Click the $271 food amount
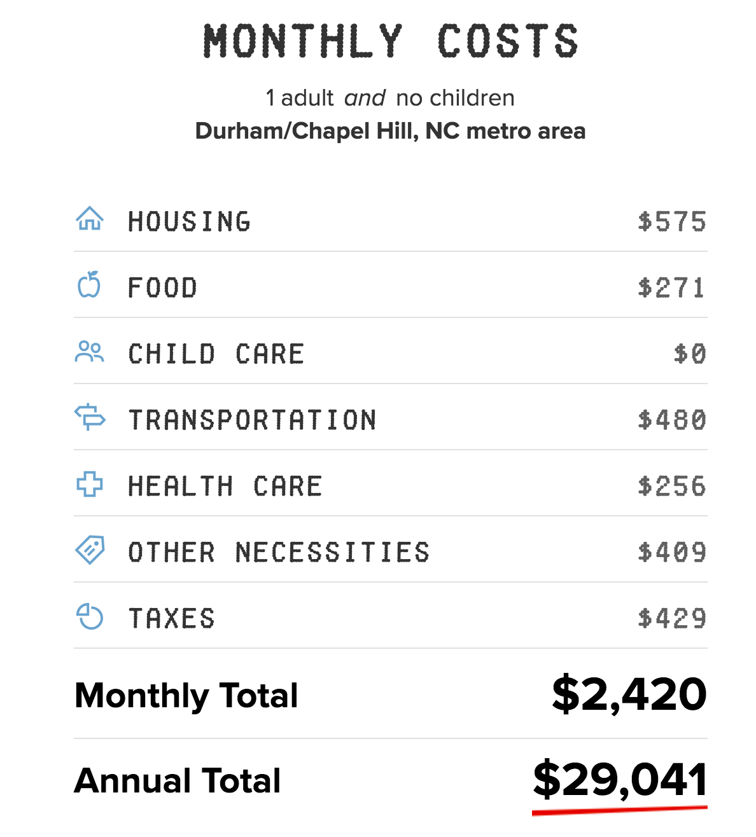The height and width of the screenshot is (837, 756). [672, 288]
